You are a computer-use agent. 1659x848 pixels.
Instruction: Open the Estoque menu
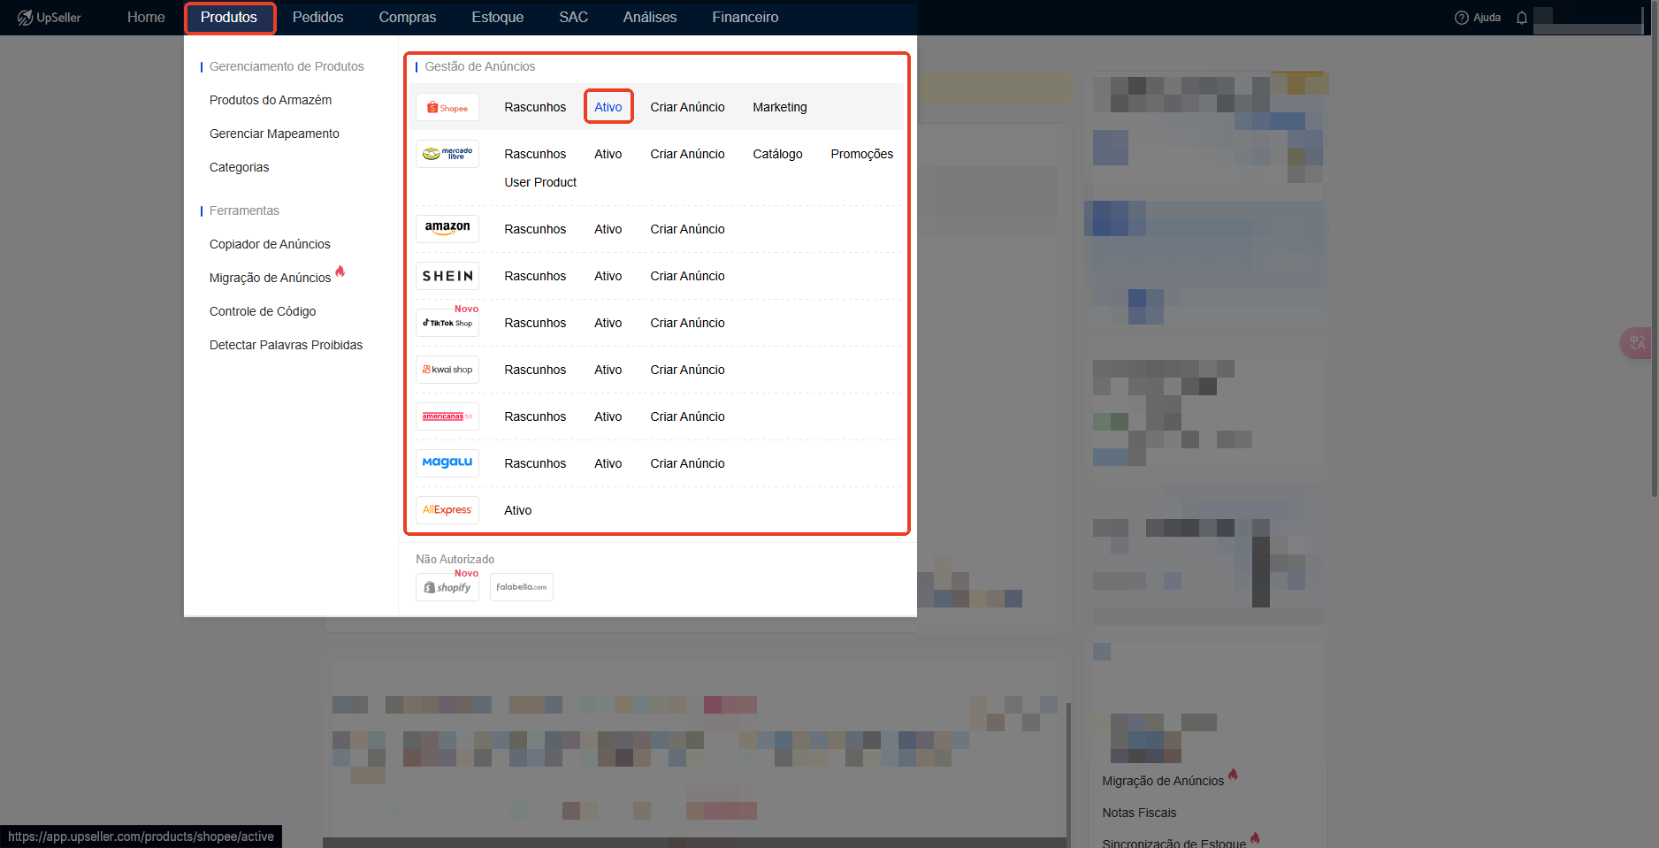tap(498, 18)
